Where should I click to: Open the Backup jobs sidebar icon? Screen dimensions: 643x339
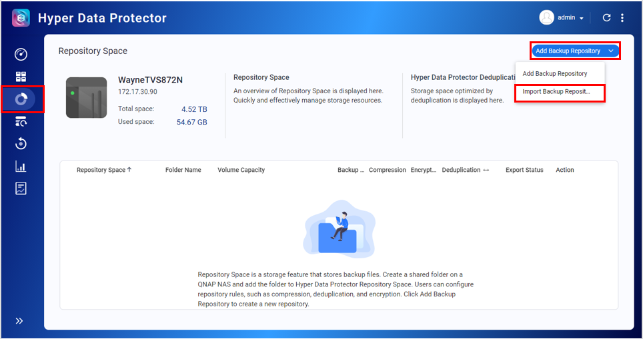[x=21, y=121]
